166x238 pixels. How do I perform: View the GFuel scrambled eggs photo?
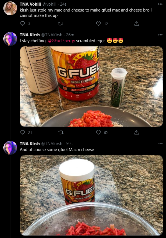coord(91,87)
